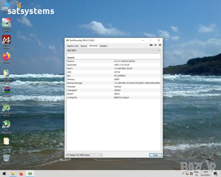Click the changelist value 428556
221x177 pixels.
(117, 90)
